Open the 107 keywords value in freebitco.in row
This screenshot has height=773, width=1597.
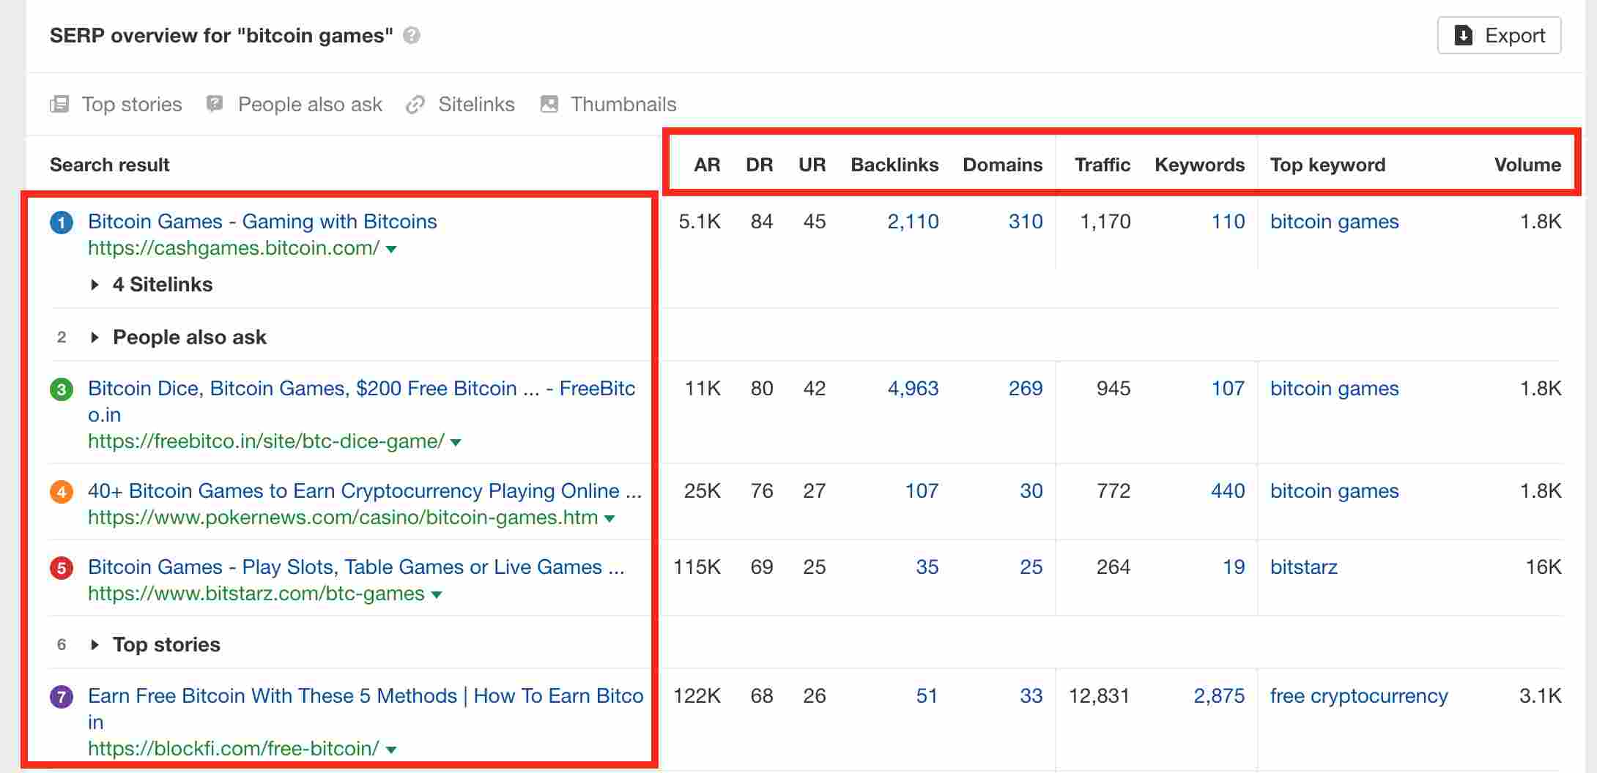point(1229,388)
